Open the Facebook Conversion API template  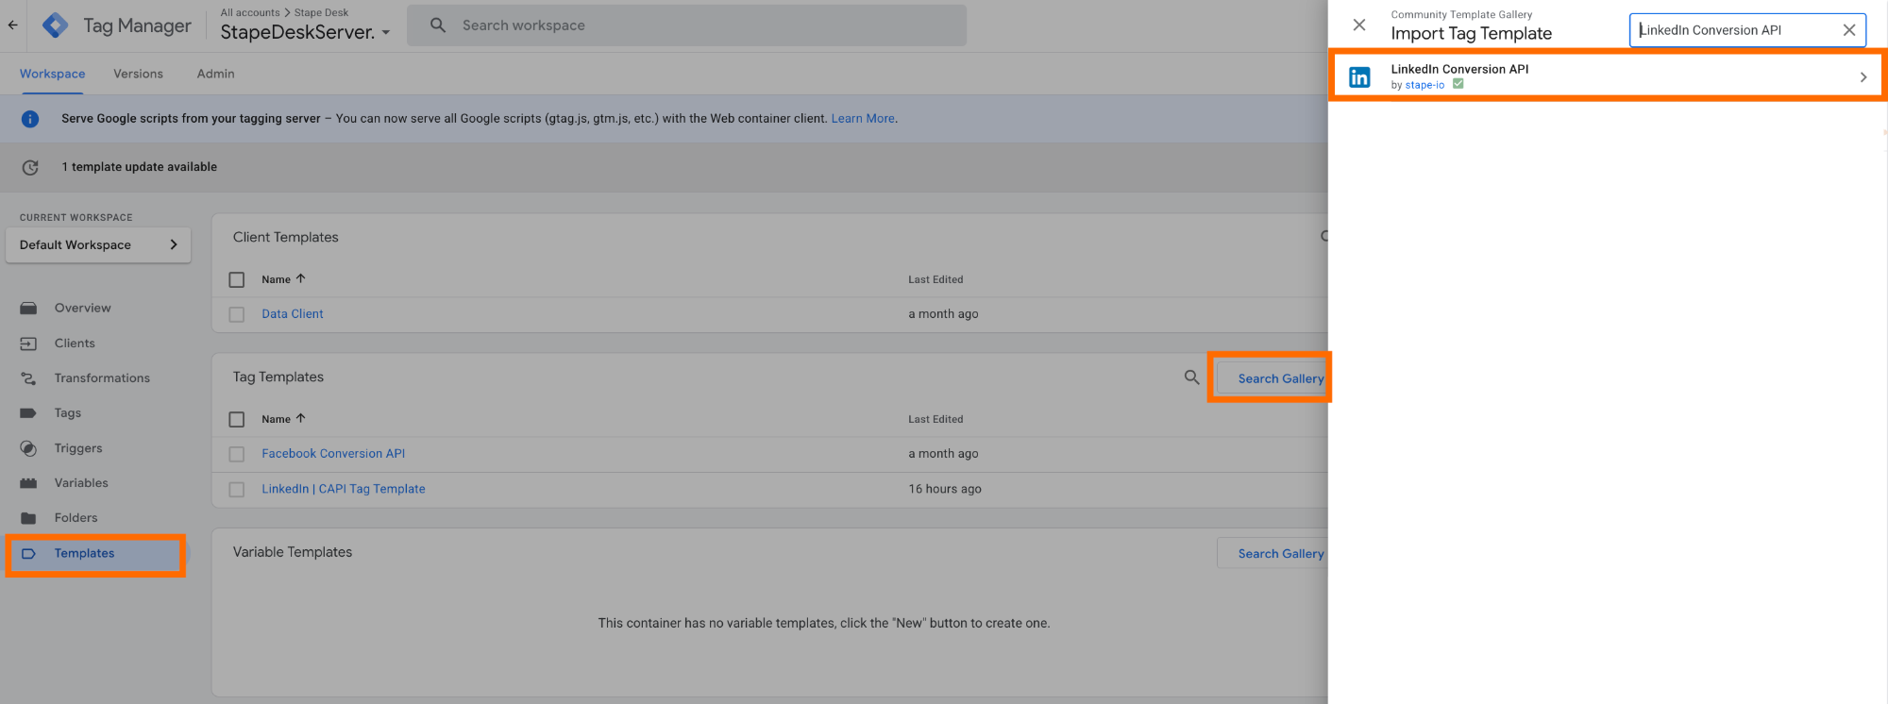point(333,454)
